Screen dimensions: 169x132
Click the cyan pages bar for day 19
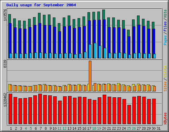(x=100, y=52)
